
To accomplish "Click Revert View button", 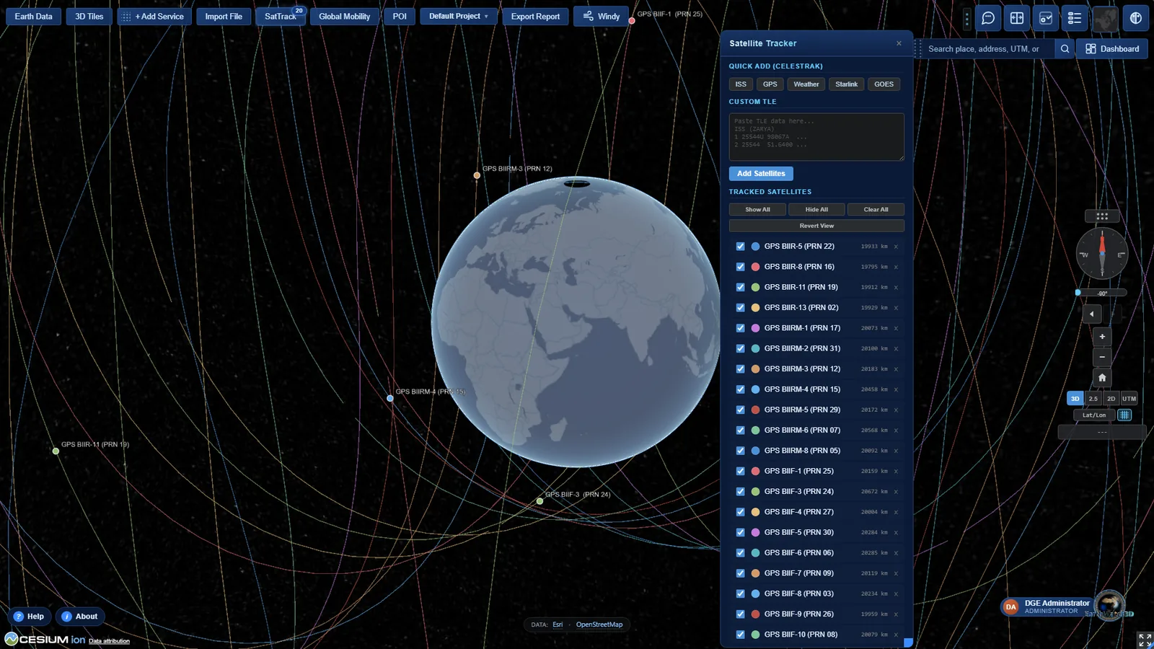I will tap(816, 226).
